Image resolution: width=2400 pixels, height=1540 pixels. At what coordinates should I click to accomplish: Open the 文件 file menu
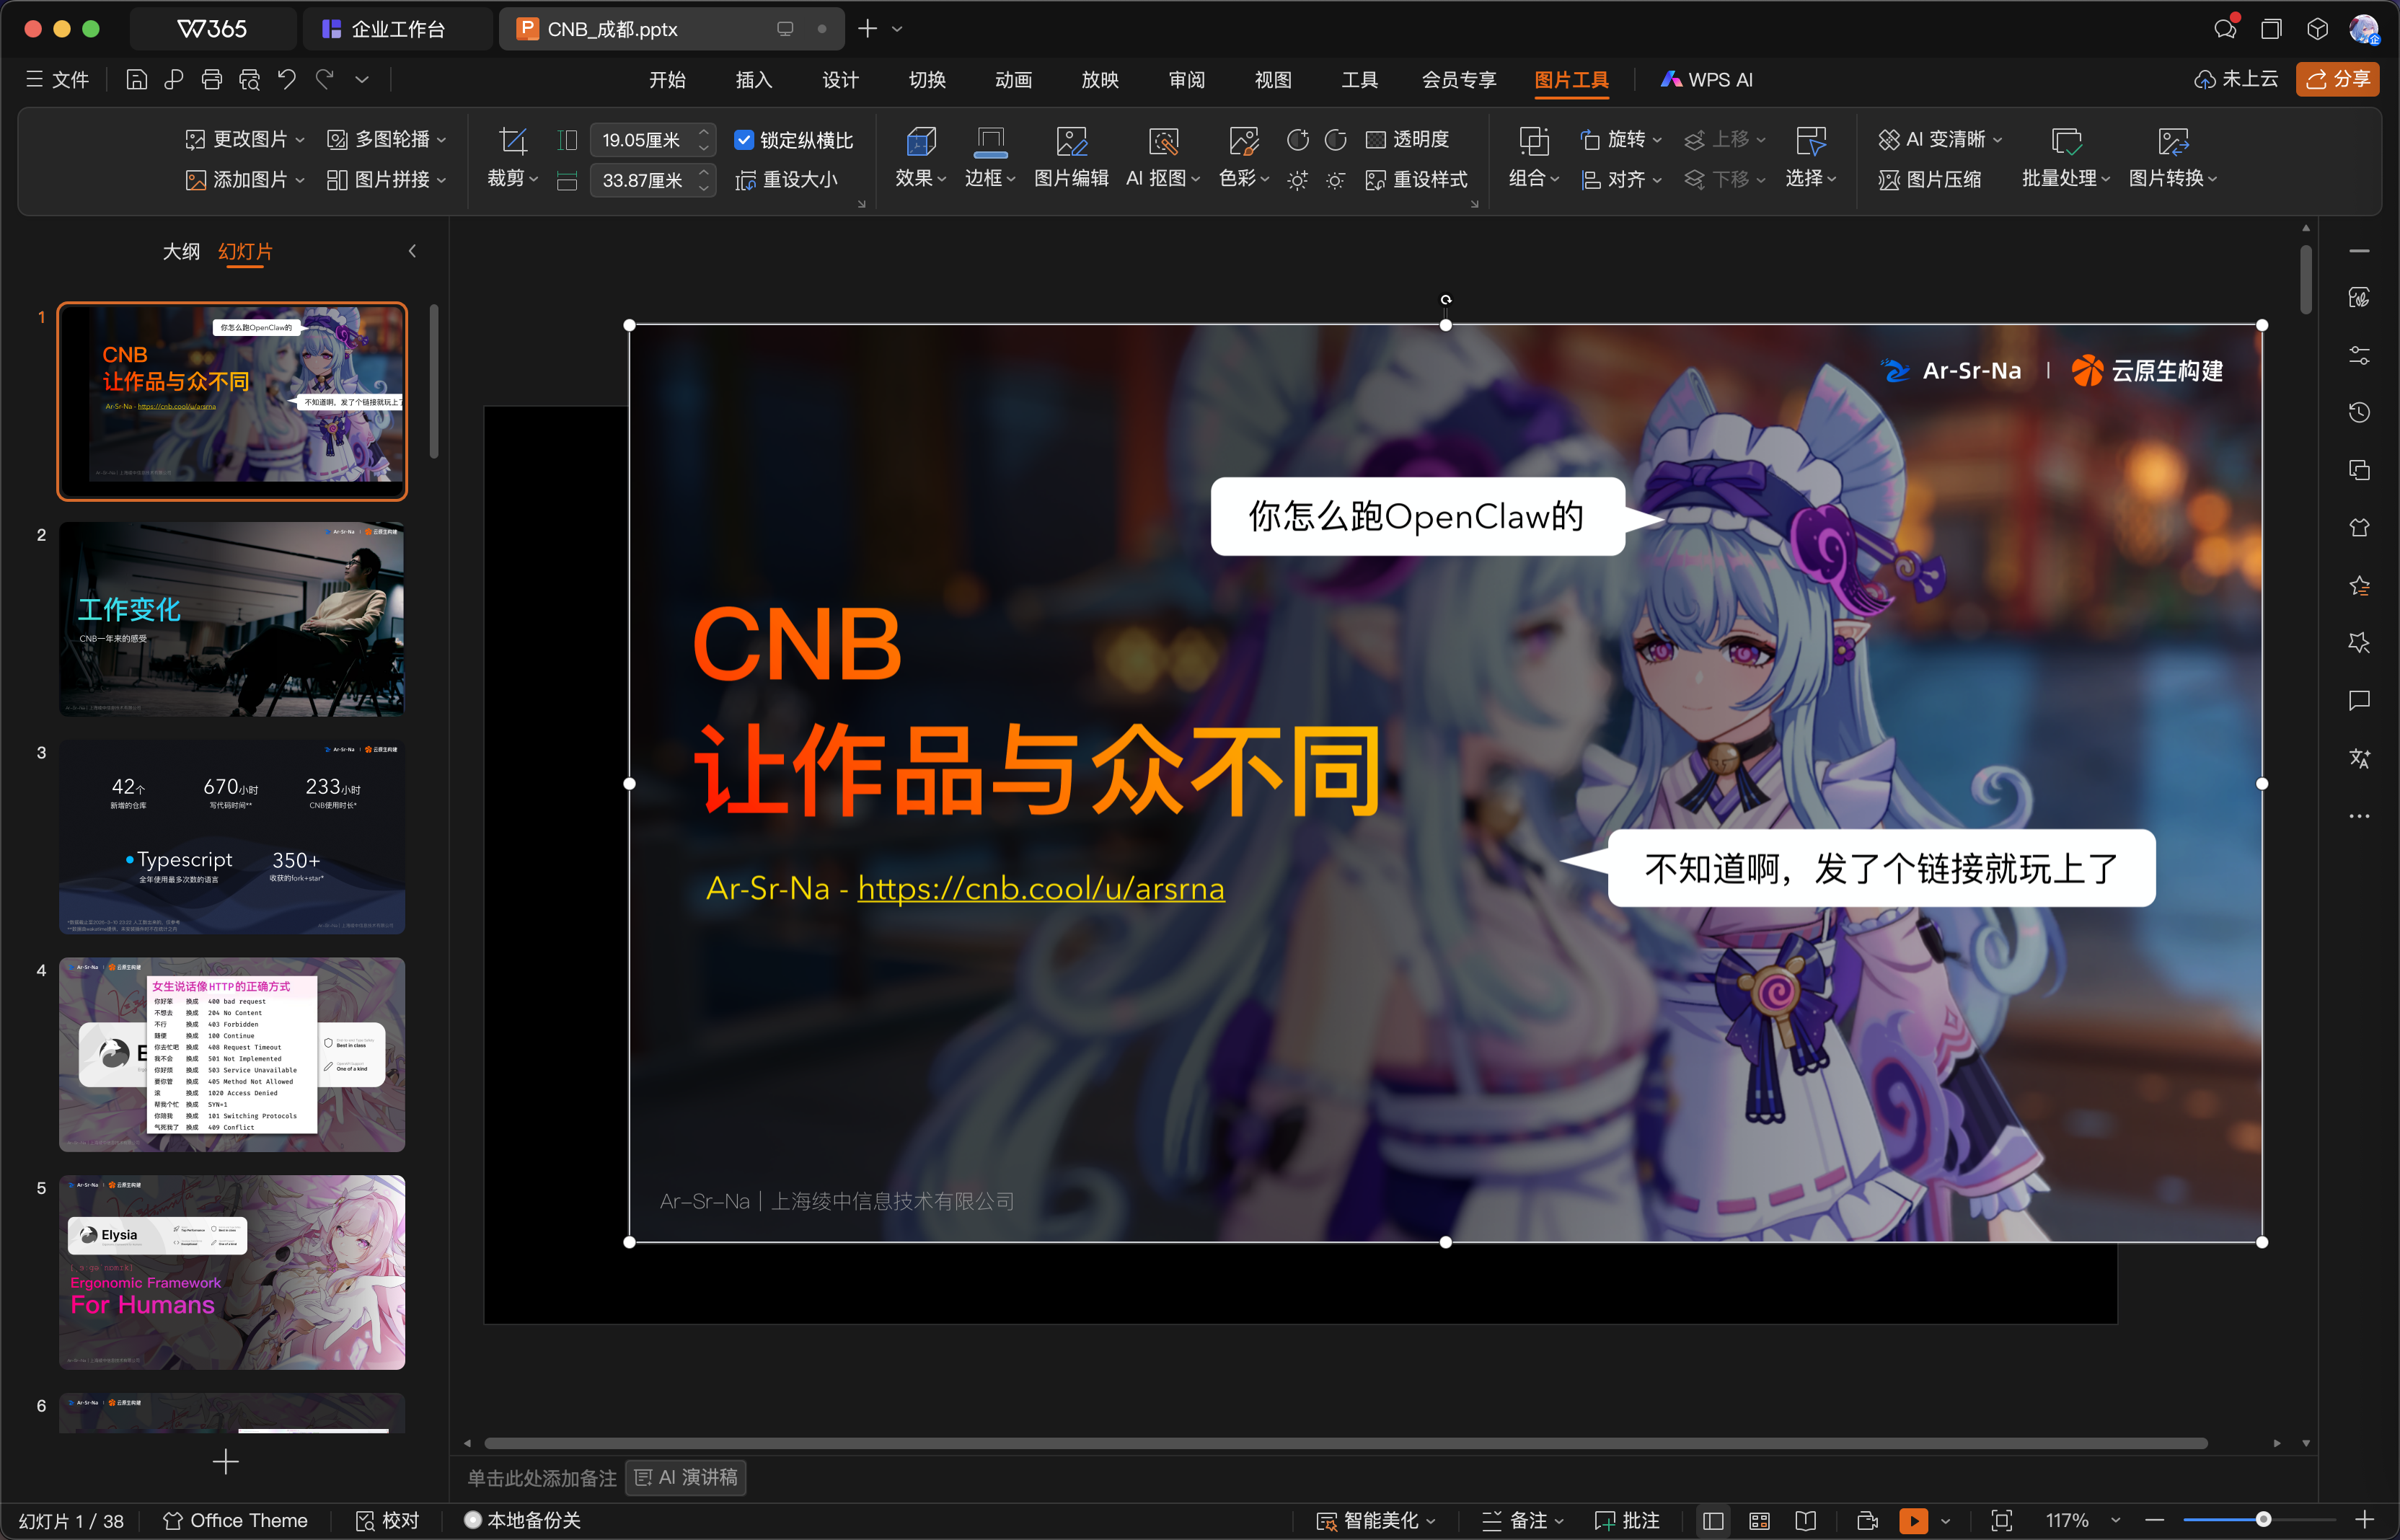[57, 79]
